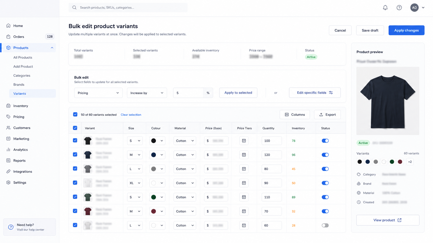
Task: Open price tiers for quantity 110 row
Action: pos(244,197)
